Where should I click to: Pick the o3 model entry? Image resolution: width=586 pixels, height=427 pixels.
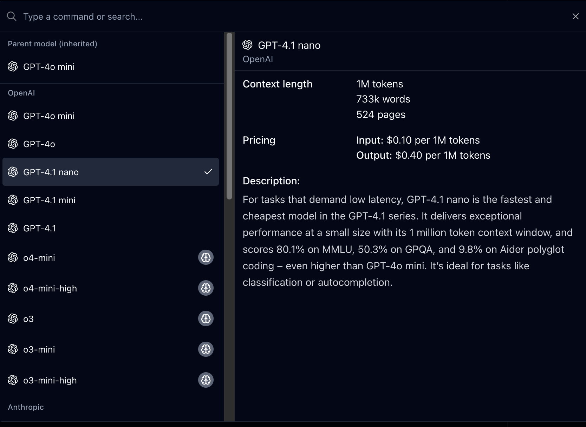28,319
